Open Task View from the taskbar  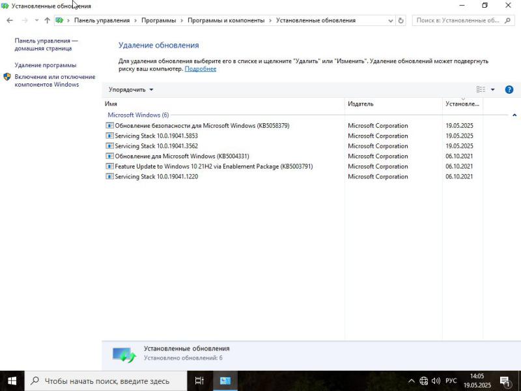[199, 381]
